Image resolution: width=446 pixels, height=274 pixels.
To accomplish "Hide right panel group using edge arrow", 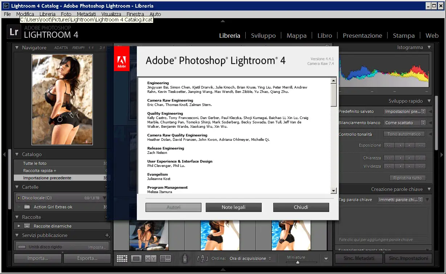I will (x=442, y=155).
